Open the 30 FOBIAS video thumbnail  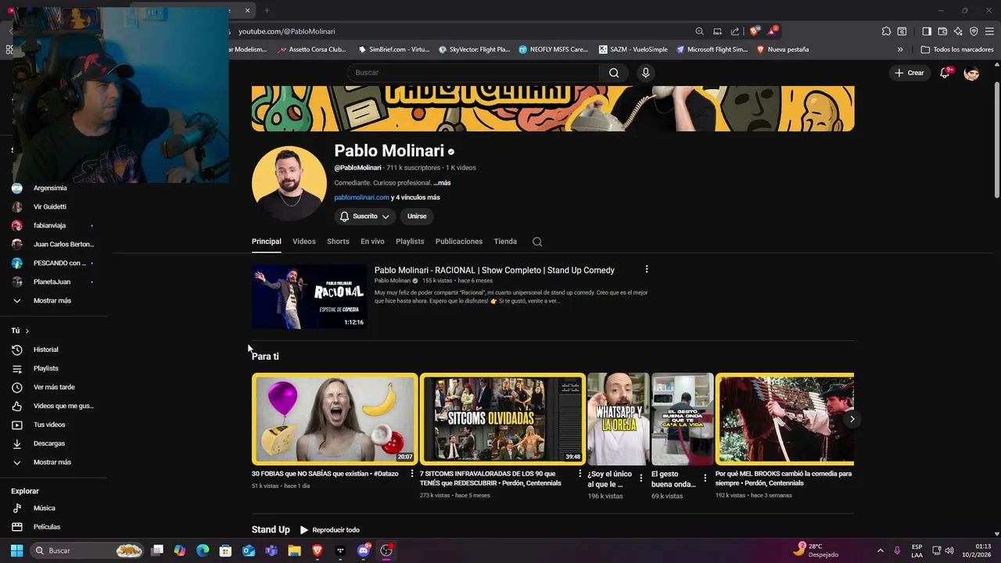tap(335, 419)
